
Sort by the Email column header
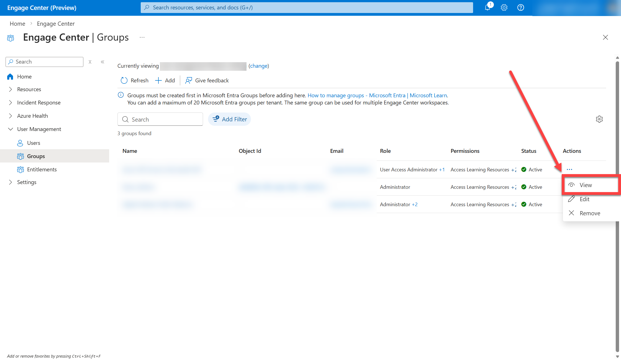[337, 151]
